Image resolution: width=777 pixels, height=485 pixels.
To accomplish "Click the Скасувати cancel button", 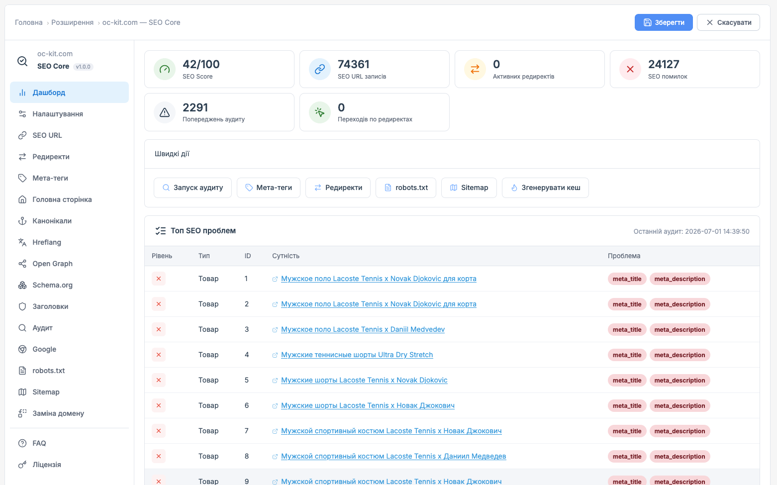I will (728, 22).
